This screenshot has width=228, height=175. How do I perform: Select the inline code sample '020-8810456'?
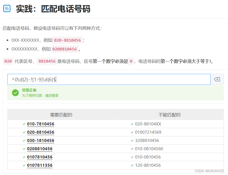tap(67, 40)
